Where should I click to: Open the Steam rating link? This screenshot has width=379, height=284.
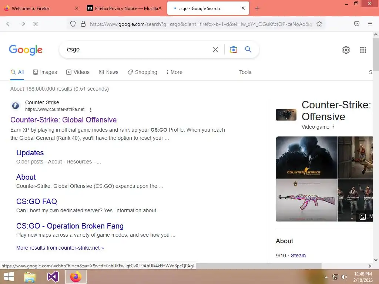(x=298, y=256)
